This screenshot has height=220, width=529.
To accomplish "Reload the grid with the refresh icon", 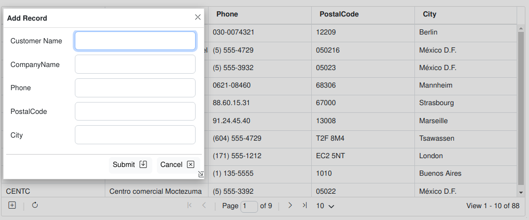I will coord(35,205).
